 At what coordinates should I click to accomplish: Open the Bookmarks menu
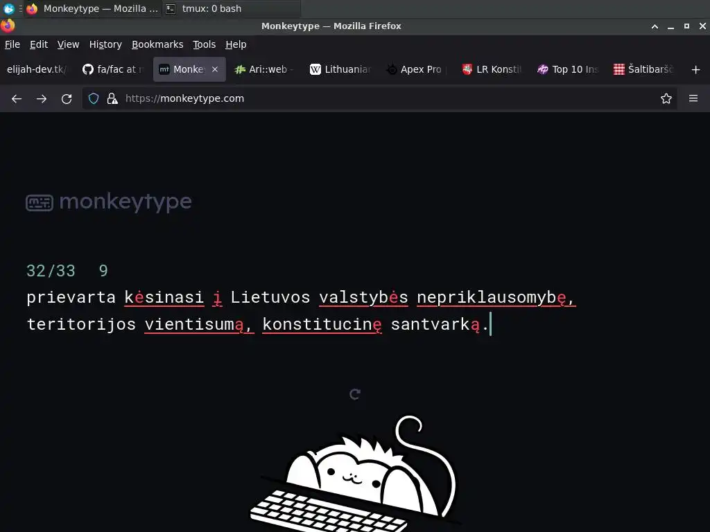[x=157, y=44]
